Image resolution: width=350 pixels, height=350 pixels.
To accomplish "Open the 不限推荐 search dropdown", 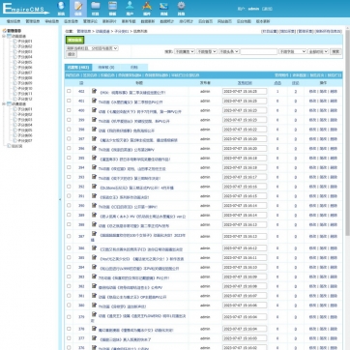I will coord(207,51).
